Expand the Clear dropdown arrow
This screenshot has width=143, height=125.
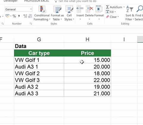(x=118, y=17)
